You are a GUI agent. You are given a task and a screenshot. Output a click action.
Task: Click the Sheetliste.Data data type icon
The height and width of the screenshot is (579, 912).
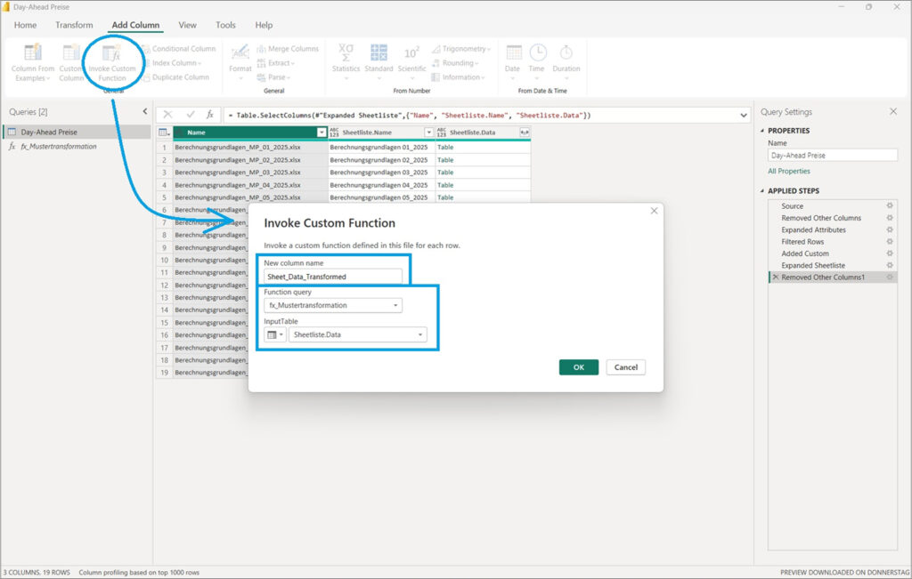pyautogui.click(x=442, y=133)
